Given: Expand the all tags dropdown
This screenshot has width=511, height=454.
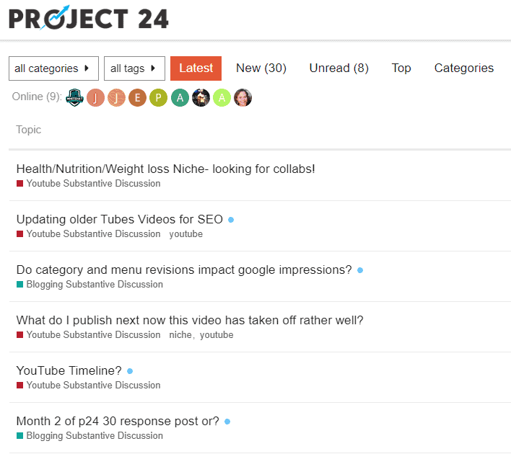Looking at the screenshot, I should (x=134, y=68).
